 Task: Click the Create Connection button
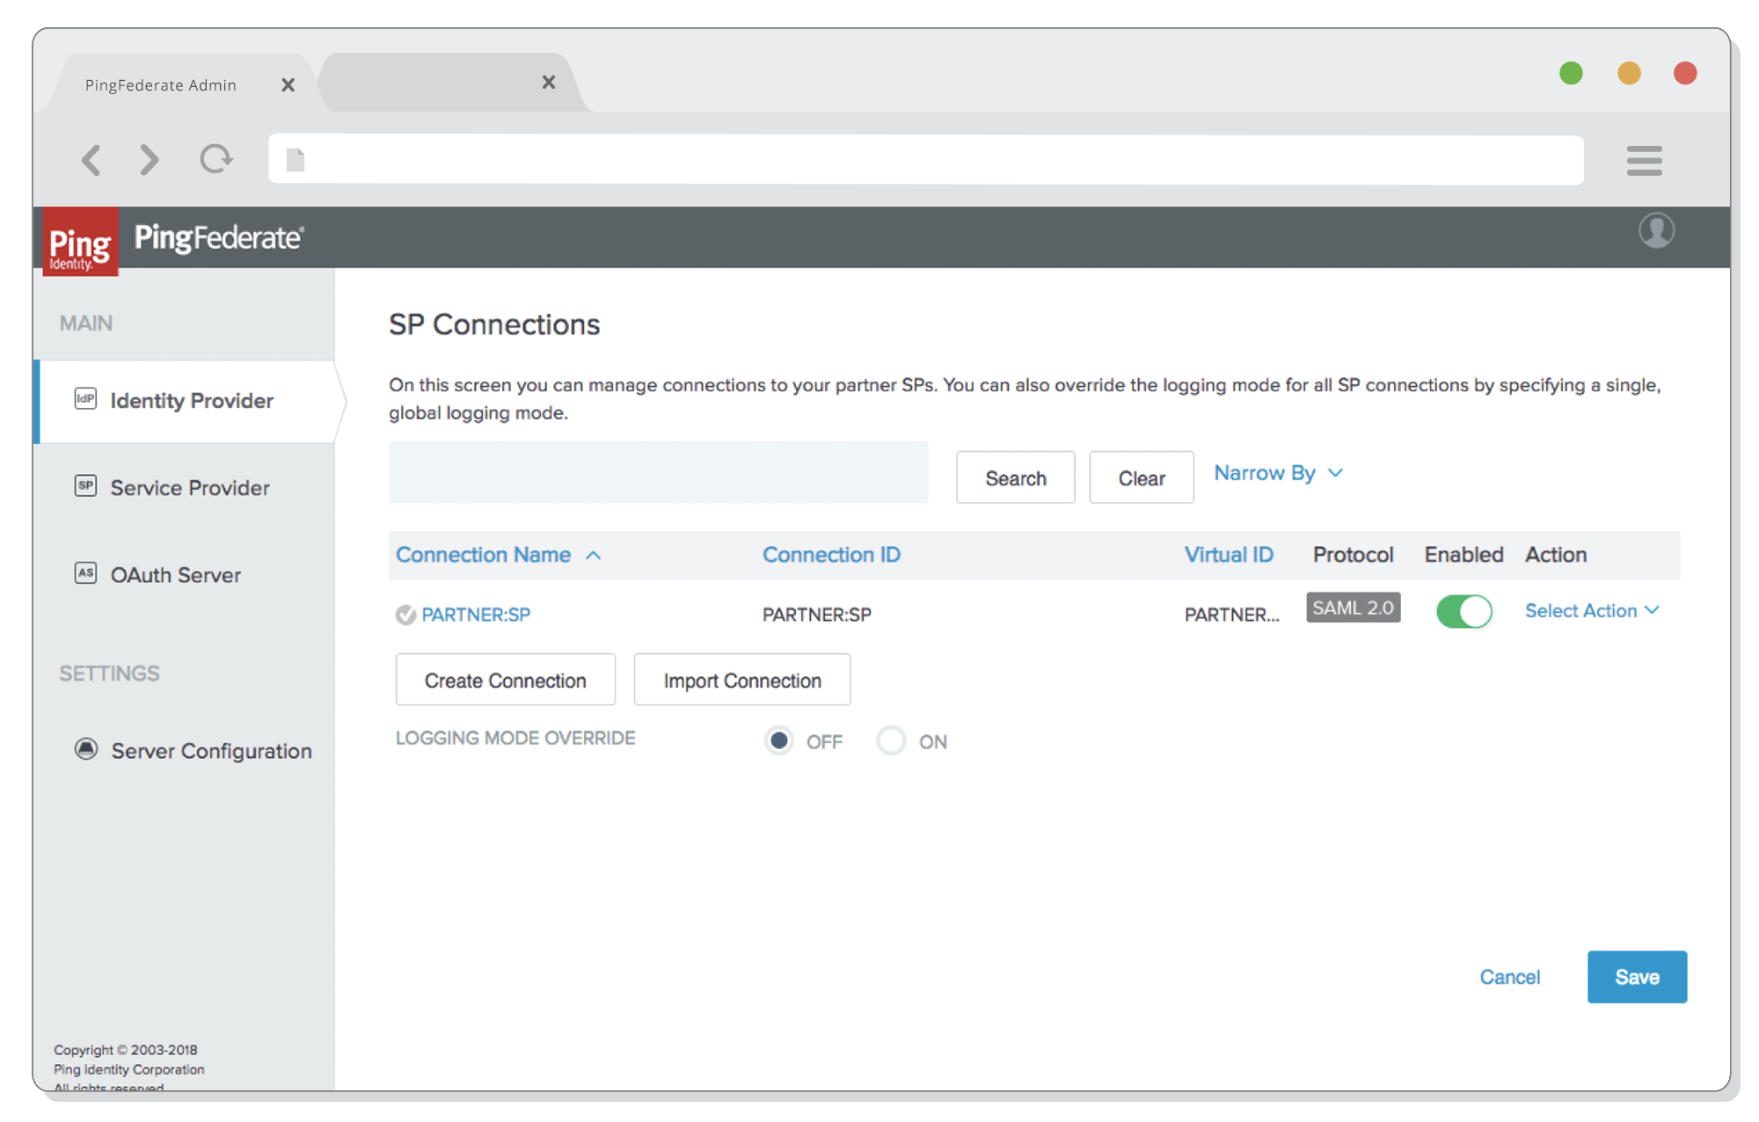click(505, 681)
